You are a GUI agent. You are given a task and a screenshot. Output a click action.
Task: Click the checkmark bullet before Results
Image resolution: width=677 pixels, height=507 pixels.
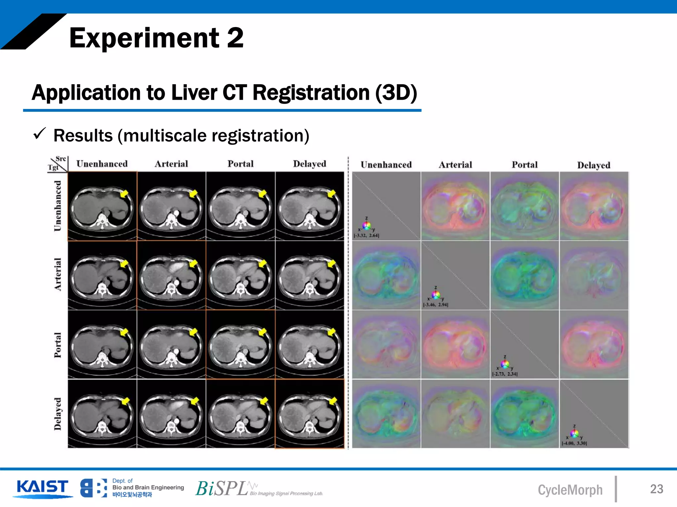point(39,134)
